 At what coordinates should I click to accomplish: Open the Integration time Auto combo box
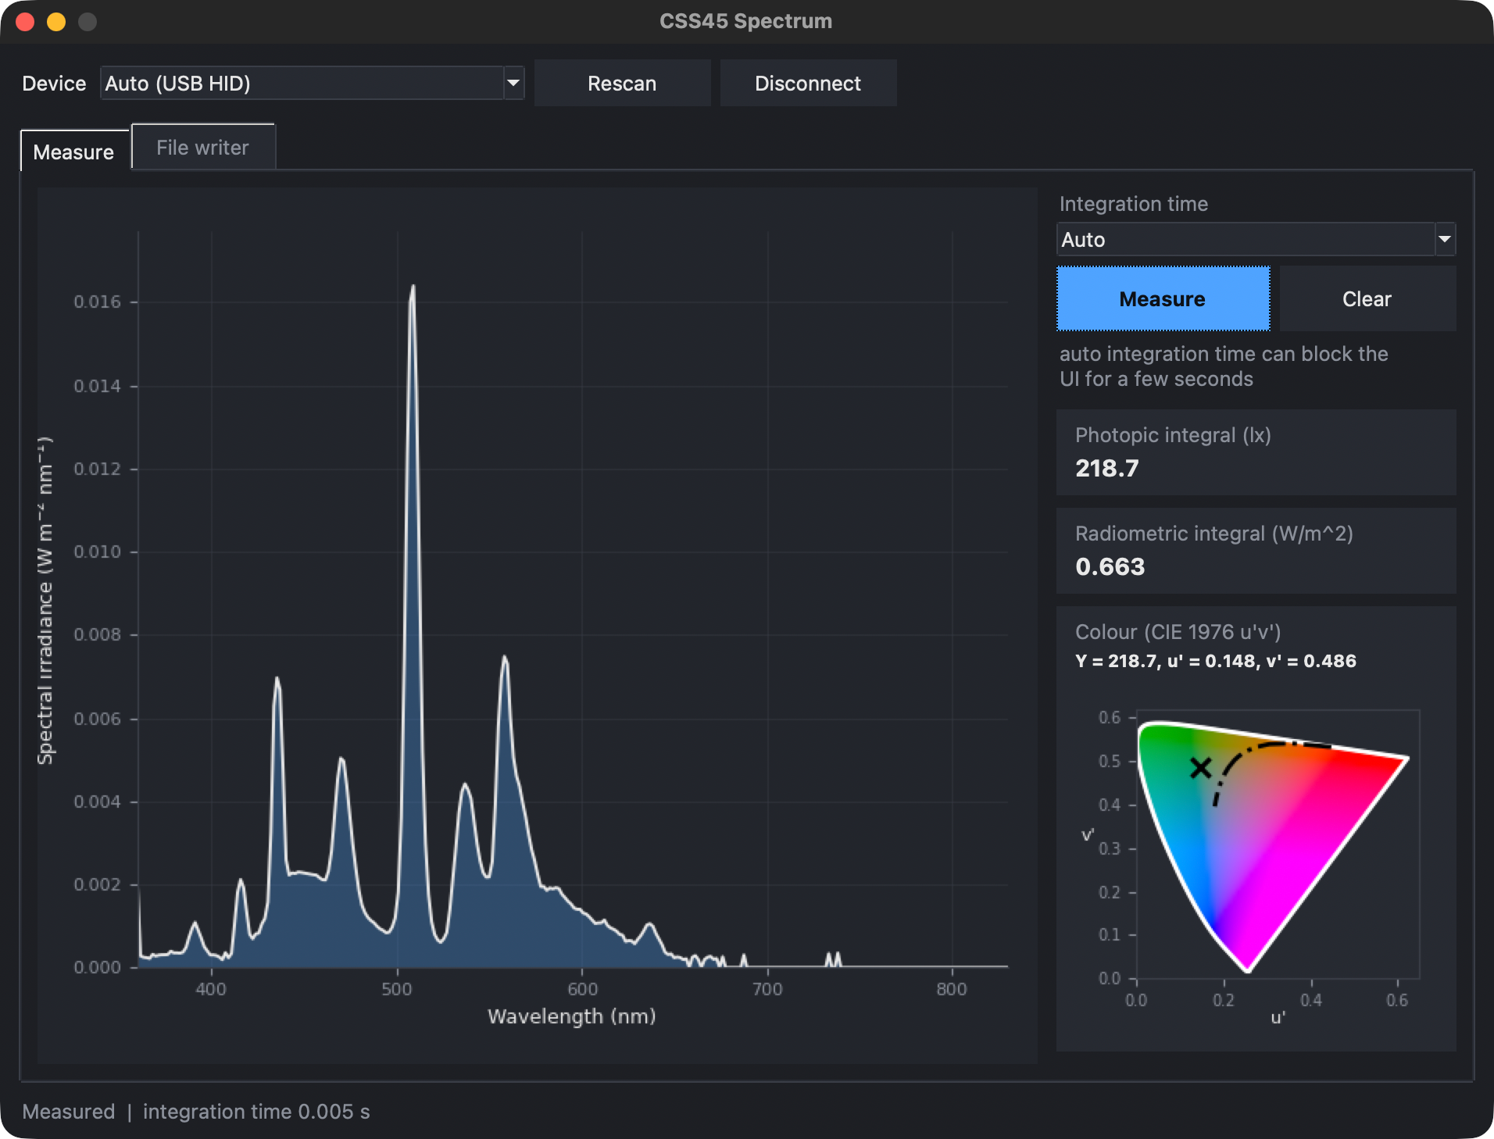1256,239
